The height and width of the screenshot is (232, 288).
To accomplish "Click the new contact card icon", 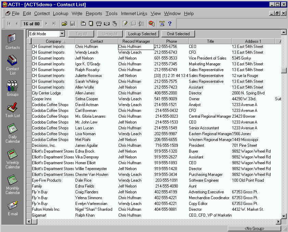I will (83, 24).
